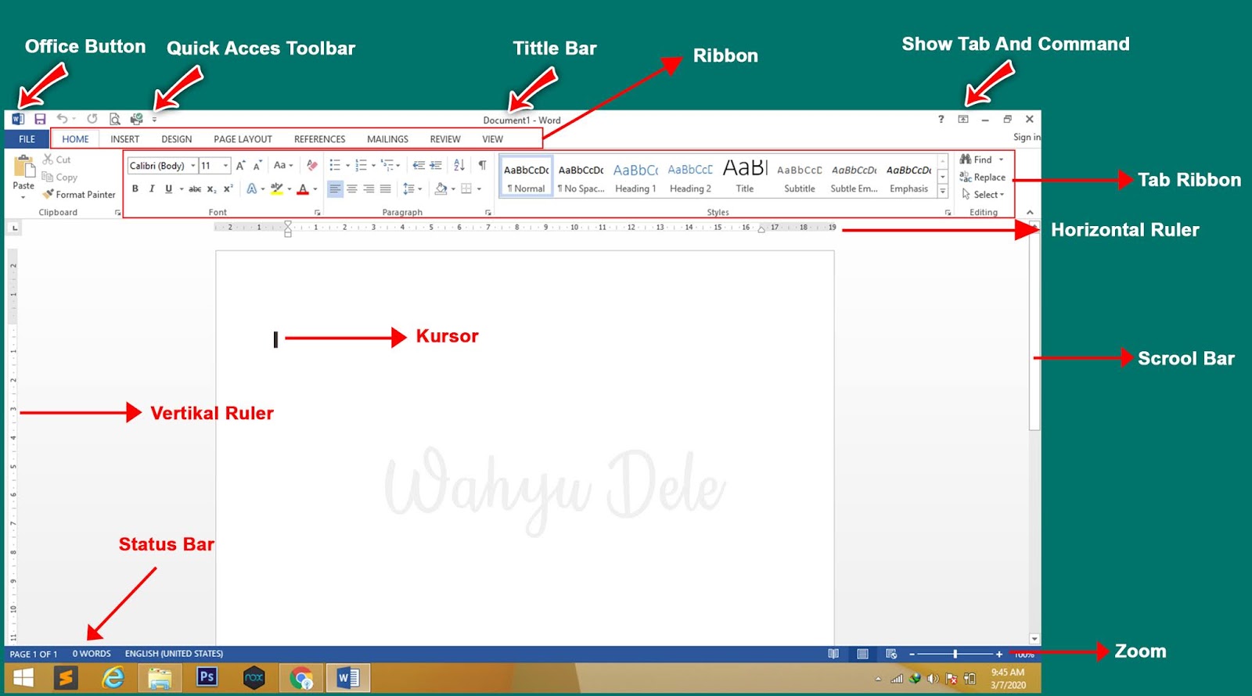1252x696 pixels.
Task: Open Ribbon Display Options icon
Action: [963, 119]
